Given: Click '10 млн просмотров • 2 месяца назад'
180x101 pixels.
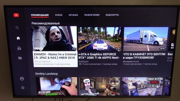Looking at the screenshot, I should click(x=100, y=64).
